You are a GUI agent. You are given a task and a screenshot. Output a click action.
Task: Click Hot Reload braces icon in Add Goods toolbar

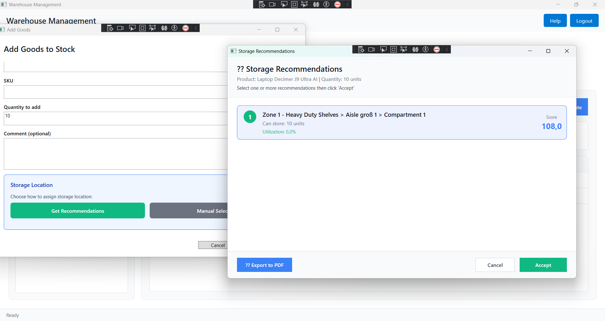(x=164, y=28)
